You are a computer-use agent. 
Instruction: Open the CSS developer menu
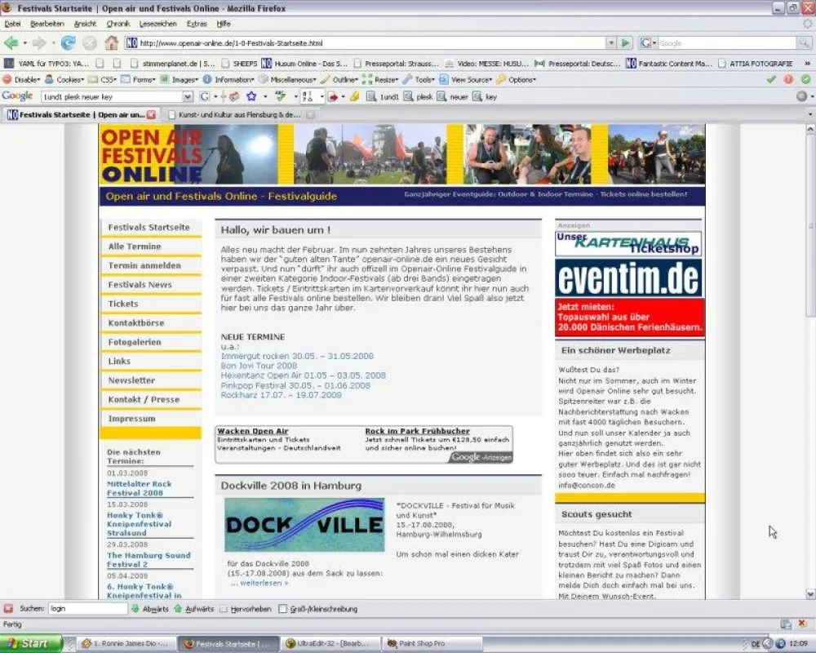pyautogui.click(x=103, y=80)
